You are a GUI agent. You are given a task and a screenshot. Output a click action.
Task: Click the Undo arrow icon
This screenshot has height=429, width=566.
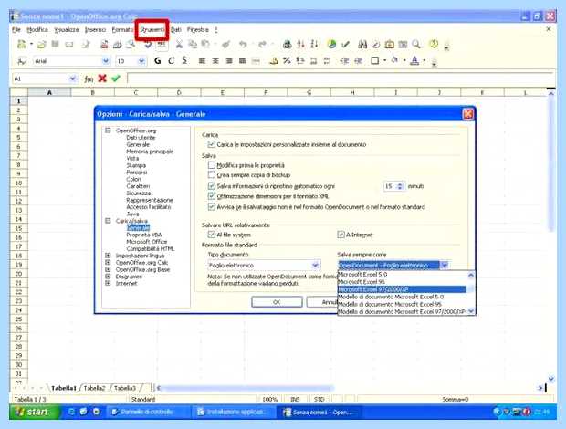pyautogui.click(x=243, y=45)
